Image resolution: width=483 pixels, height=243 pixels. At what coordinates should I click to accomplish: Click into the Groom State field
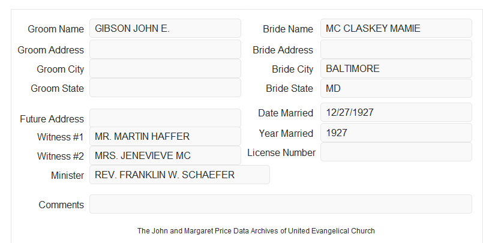pos(165,88)
